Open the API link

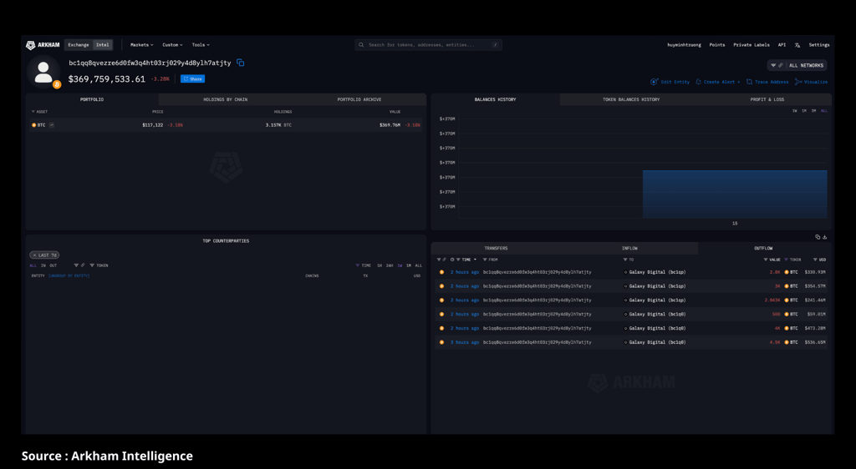[782, 45]
